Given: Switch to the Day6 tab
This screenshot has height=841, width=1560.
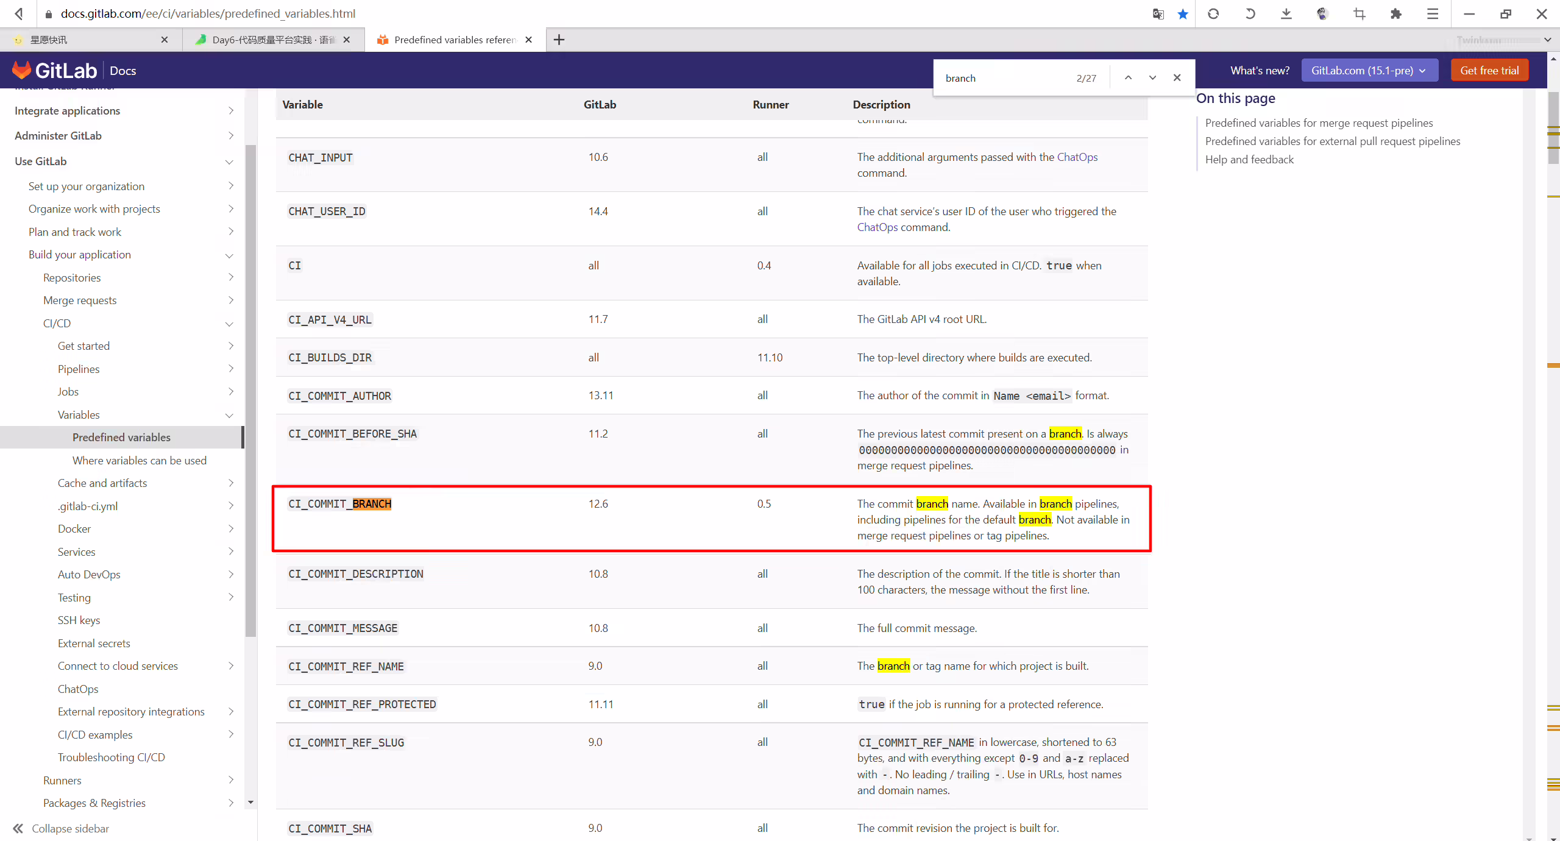Looking at the screenshot, I should 273,40.
